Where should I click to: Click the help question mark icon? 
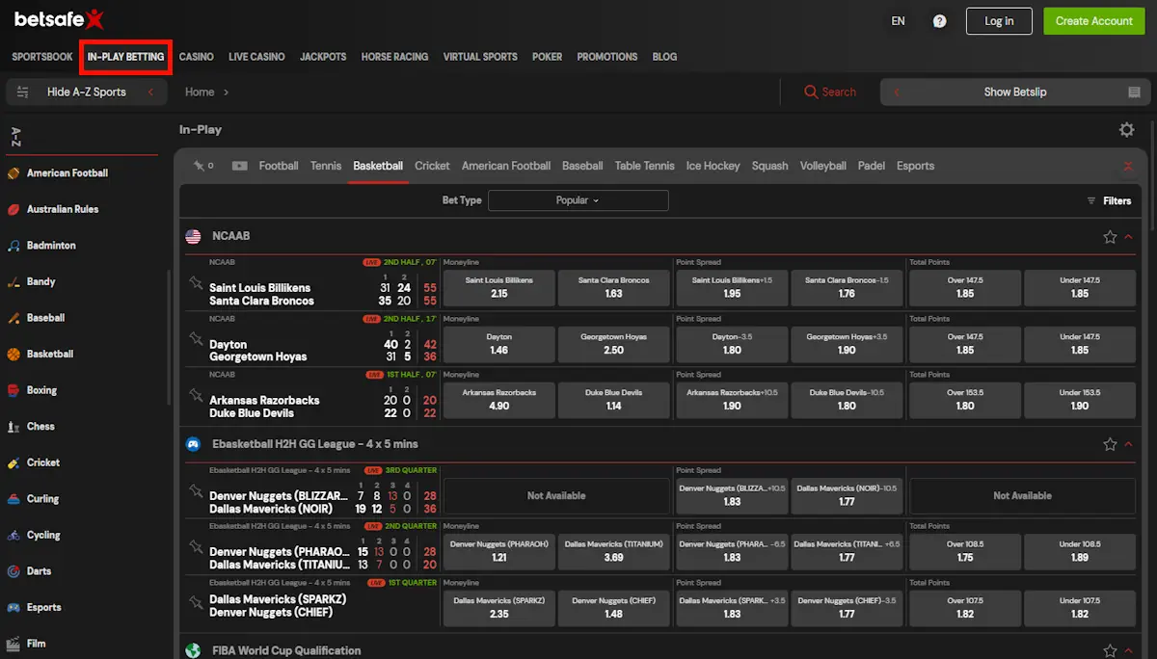939,20
